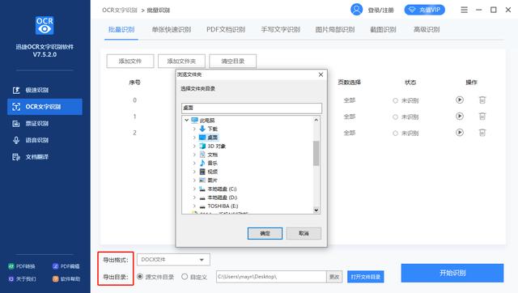Toggle the 未识别 status radio in row 0
Image resolution: width=518 pixels, height=293 pixels.
coord(395,100)
